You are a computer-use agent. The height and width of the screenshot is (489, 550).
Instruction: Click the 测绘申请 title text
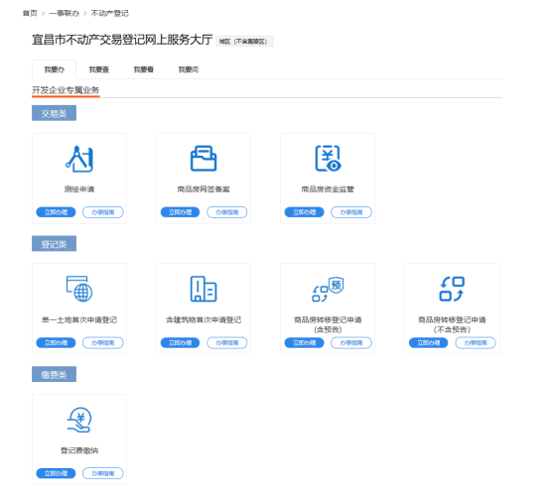click(x=79, y=189)
